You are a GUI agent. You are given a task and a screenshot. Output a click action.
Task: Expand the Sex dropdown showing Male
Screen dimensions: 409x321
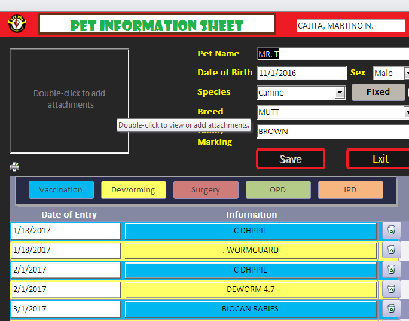[407, 73]
